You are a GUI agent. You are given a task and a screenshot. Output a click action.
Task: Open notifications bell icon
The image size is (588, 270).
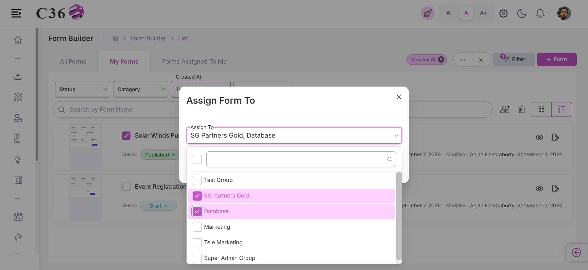click(540, 13)
